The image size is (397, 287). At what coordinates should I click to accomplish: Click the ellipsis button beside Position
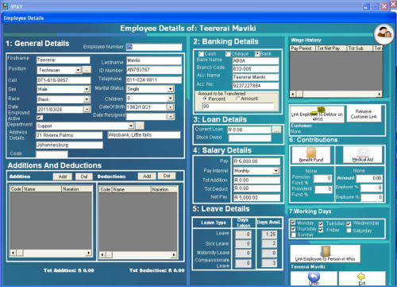tap(87, 70)
